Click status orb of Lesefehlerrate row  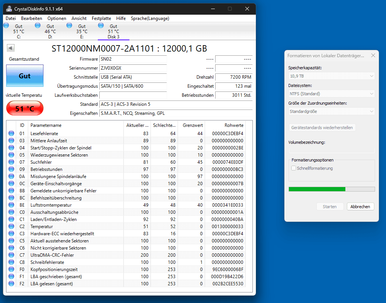pos(11,133)
